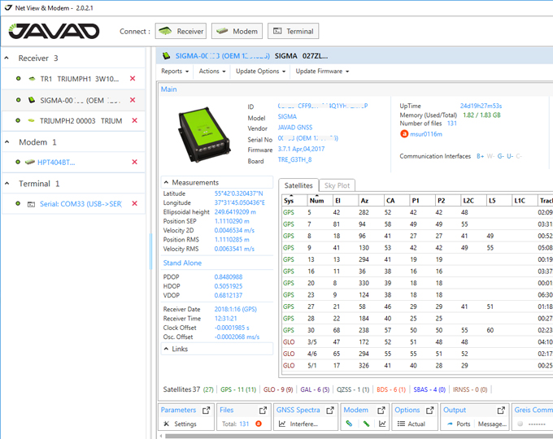Image resolution: width=553 pixels, height=439 pixels.
Task: Disconnect the HPT404BT modem using red X
Action: 133,162
